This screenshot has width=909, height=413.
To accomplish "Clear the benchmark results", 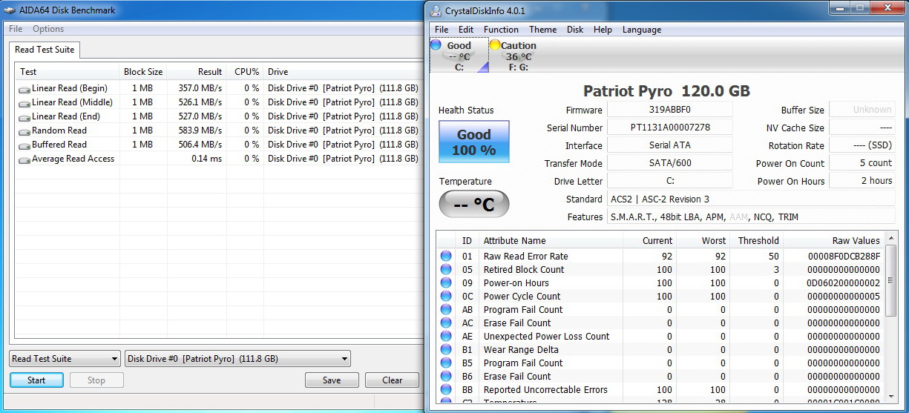I will [393, 380].
